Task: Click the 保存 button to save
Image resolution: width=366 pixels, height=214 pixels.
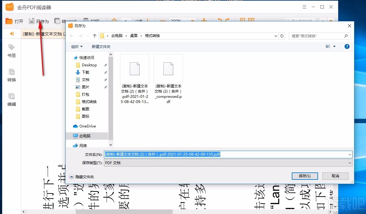Action: tap(304, 176)
